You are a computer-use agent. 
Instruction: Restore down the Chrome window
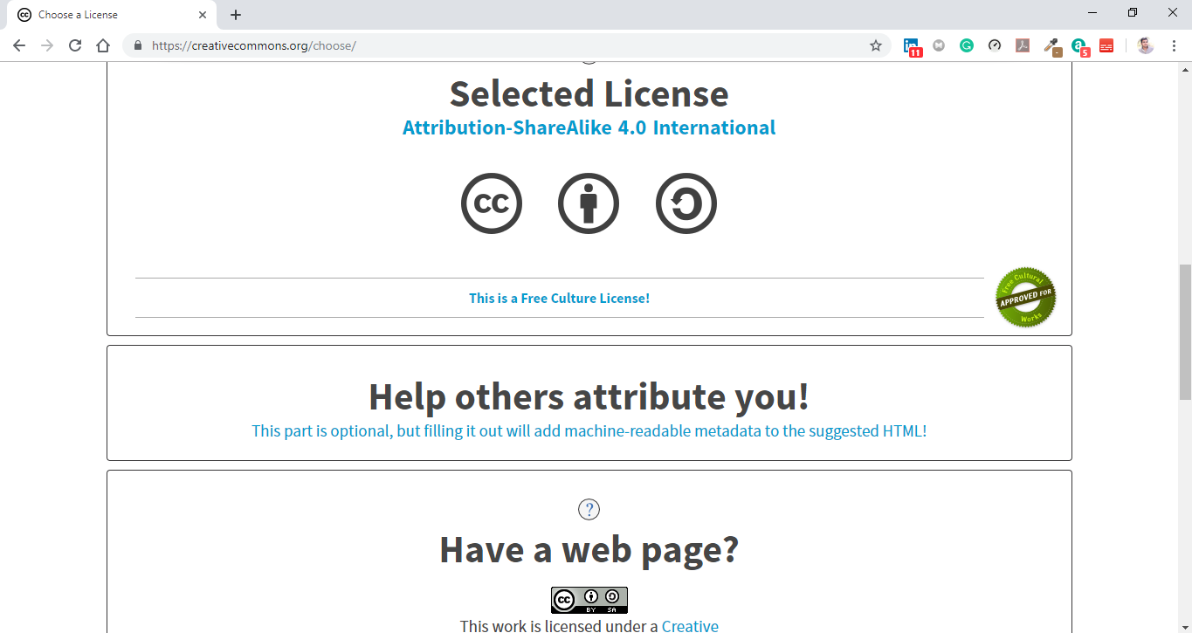(x=1133, y=13)
